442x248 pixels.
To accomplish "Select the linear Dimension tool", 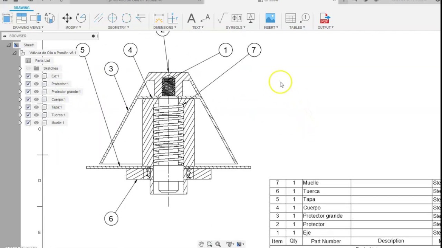I will [158, 18].
